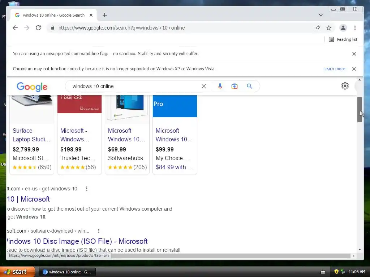The height and width of the screenshot is (277, 370).
Task: Click the (650) rating on Surface Laptop
Action: click(x=44, y=167)
